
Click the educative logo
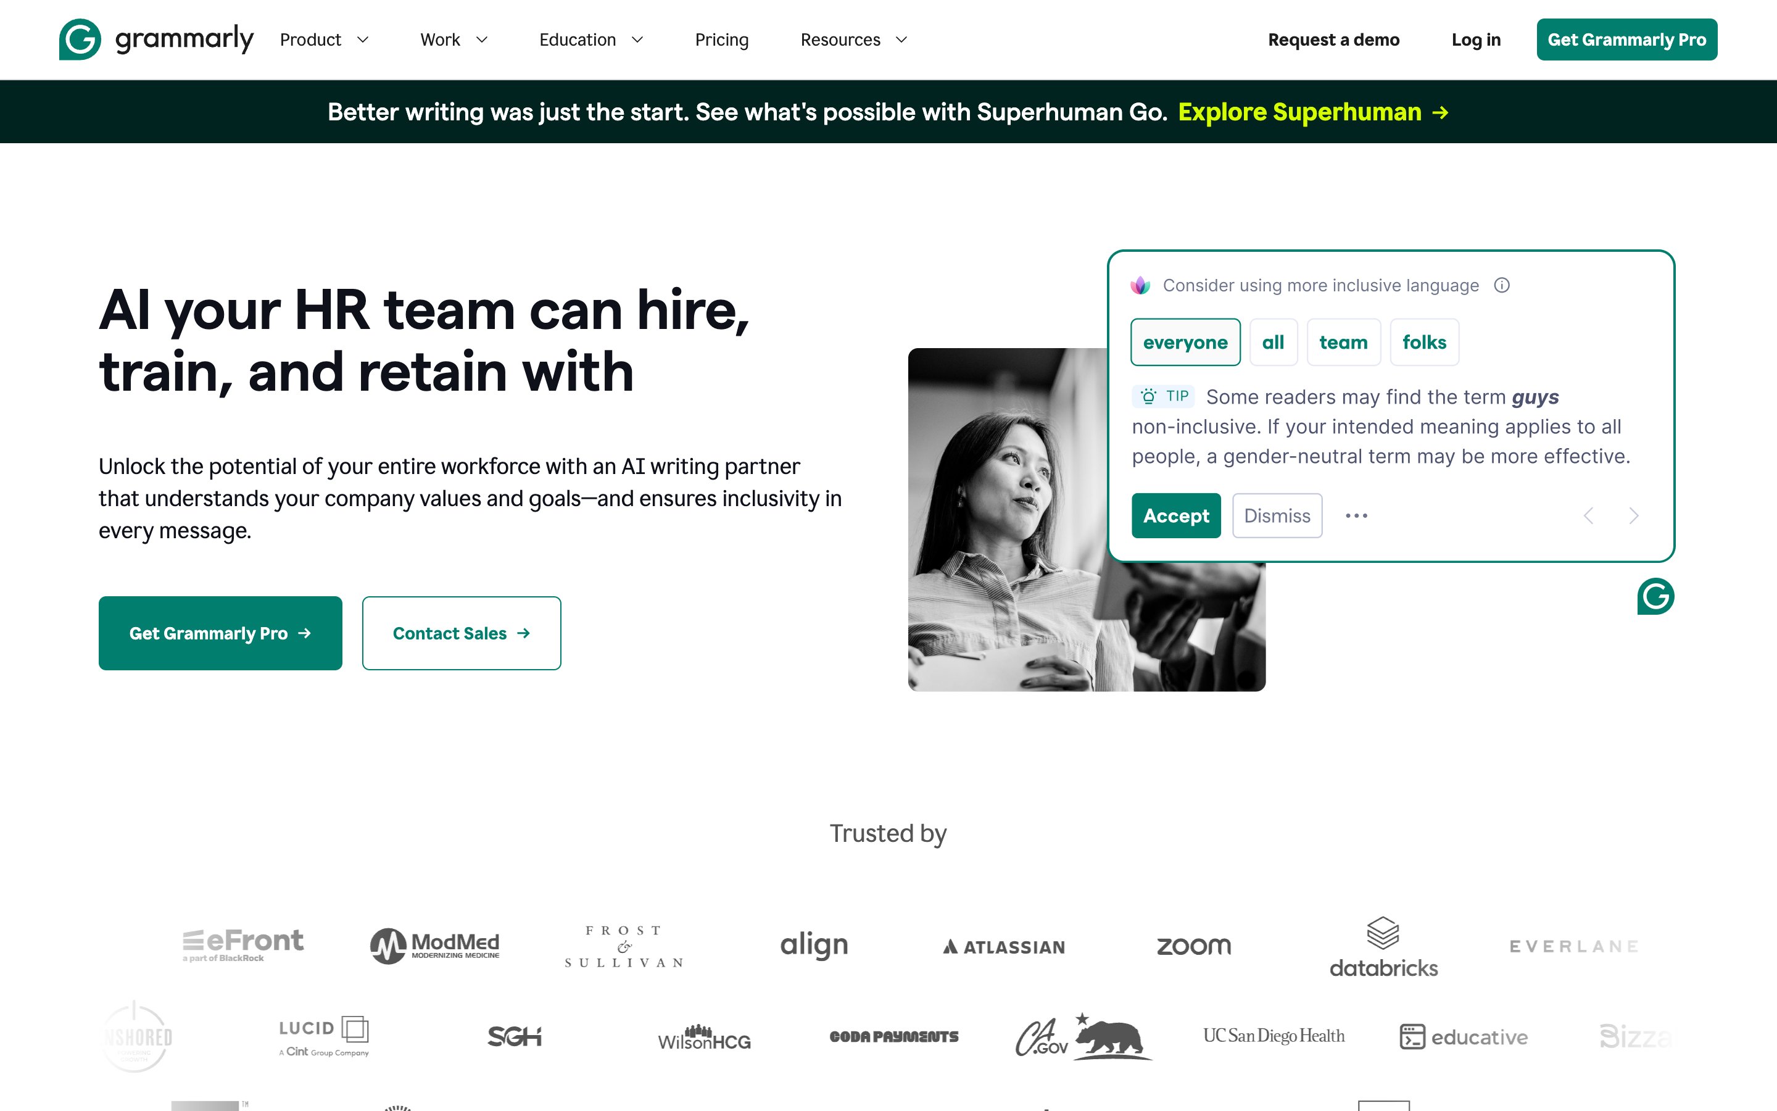pos(1464,1037)
